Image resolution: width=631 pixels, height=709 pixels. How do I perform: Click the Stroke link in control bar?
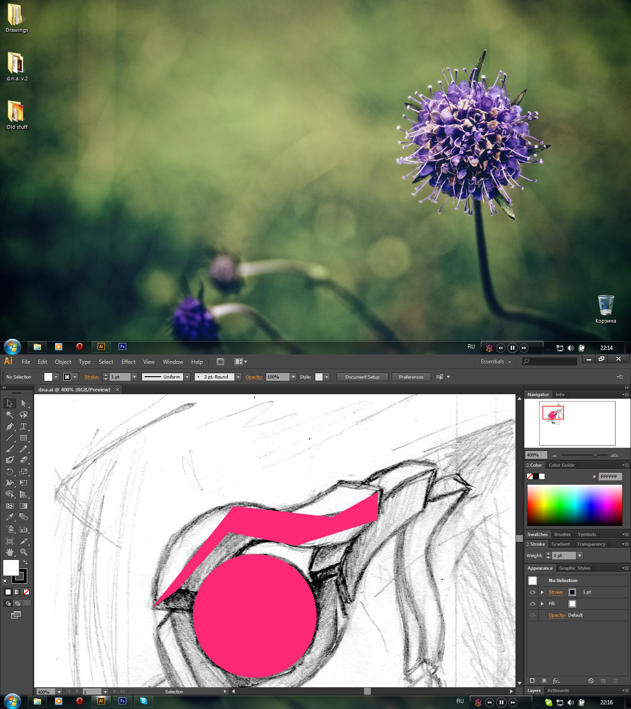click(x=91, y=377)
